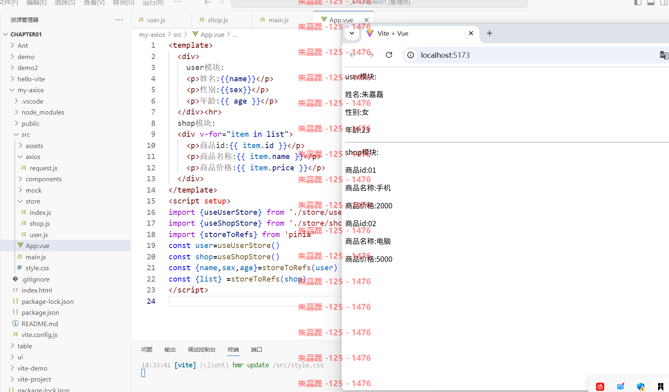Navigate back using the editor back arrow
669x392 pixels.
click(208, 2)
